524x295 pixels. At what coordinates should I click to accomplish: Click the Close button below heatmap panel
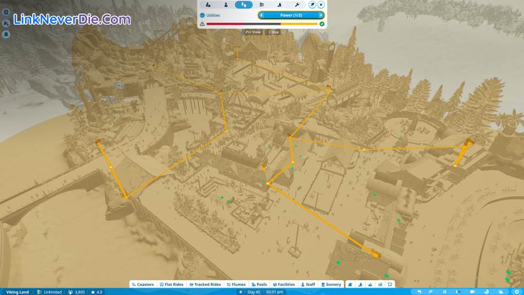(x=274, y=32)
